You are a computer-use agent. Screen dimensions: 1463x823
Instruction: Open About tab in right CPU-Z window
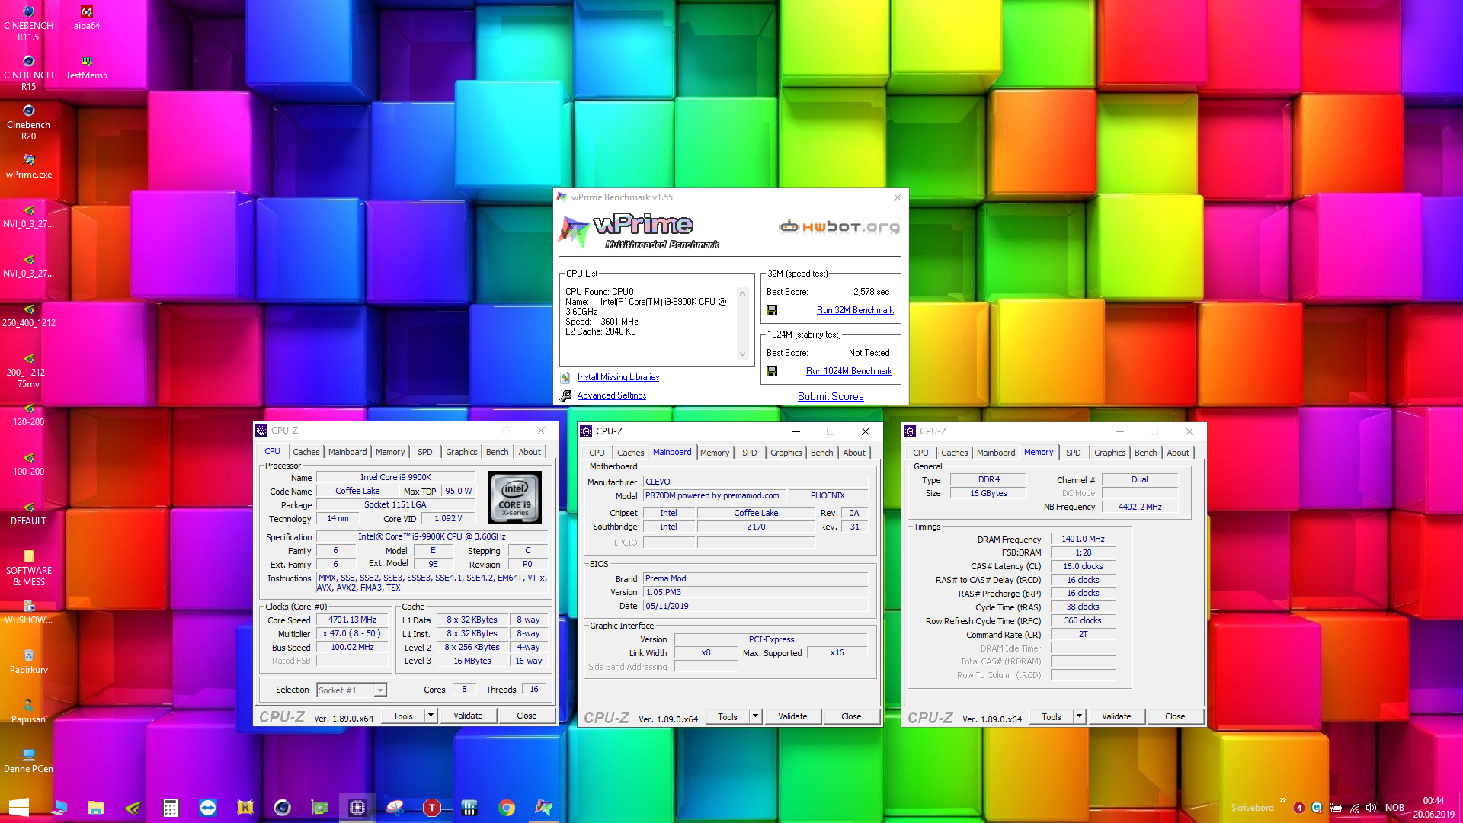tap(1178, 453)
